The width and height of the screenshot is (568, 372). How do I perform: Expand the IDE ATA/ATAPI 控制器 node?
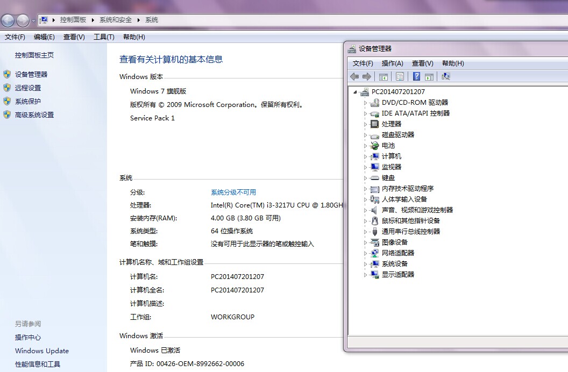point(365,113)
